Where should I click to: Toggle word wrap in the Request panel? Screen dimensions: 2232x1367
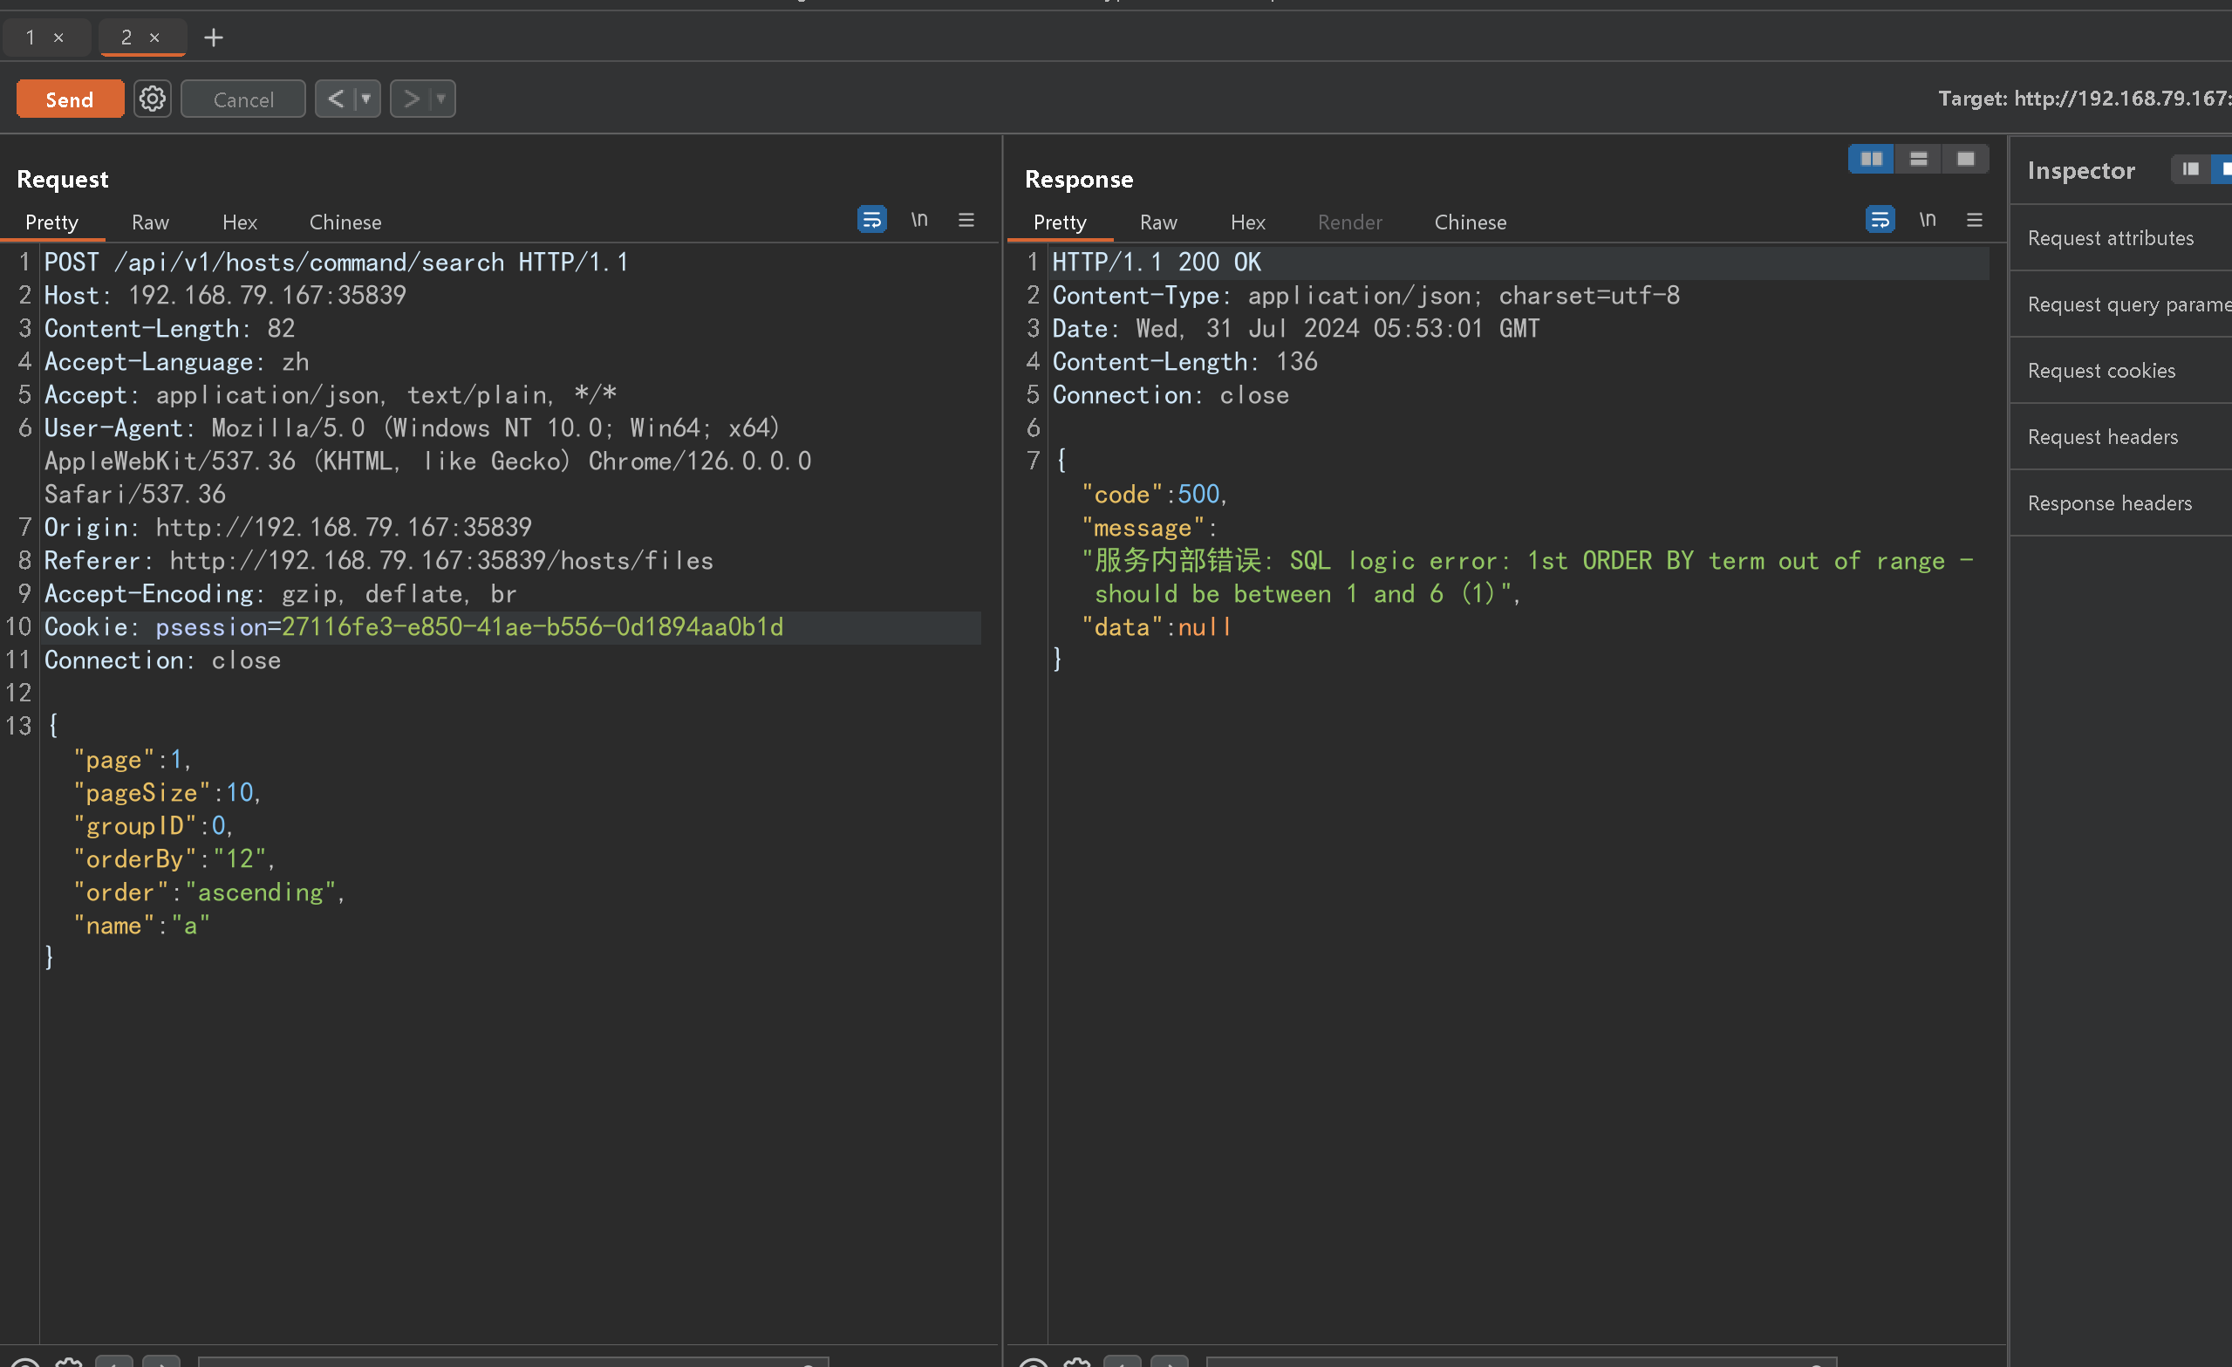871,220
